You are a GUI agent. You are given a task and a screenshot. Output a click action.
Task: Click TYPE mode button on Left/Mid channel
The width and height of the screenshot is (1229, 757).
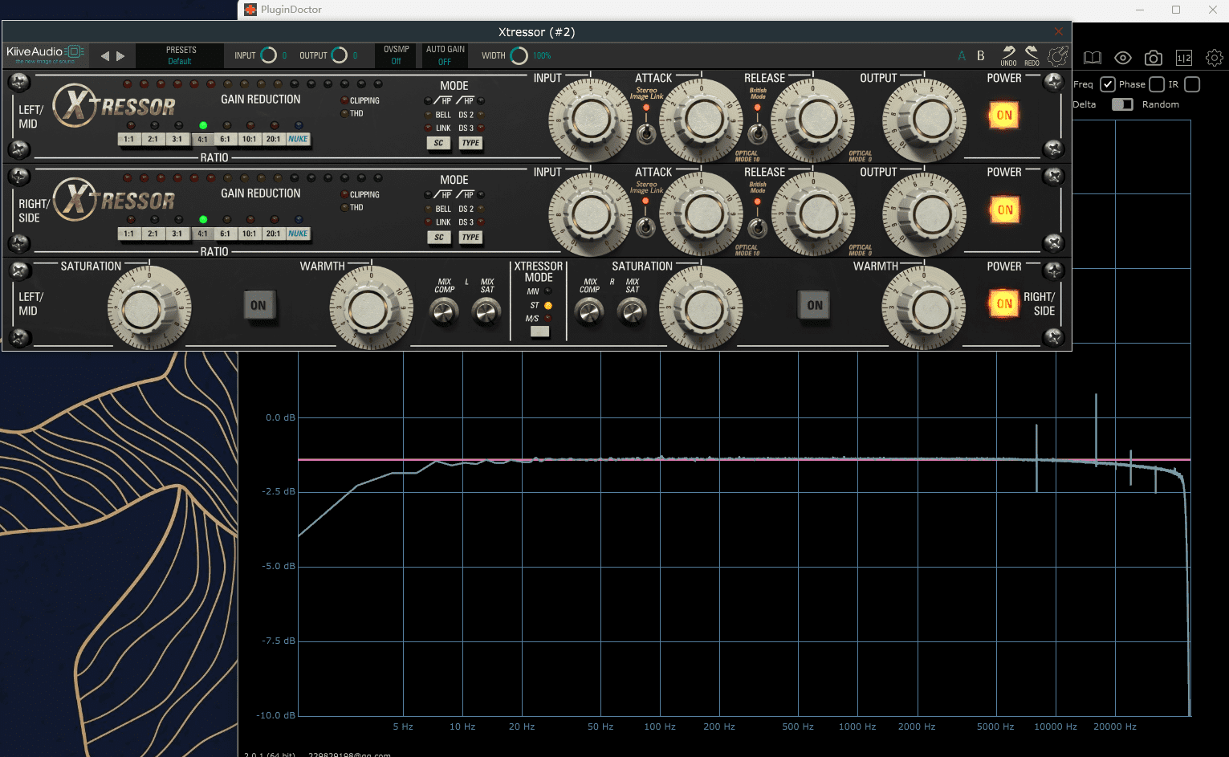point(470,143)
